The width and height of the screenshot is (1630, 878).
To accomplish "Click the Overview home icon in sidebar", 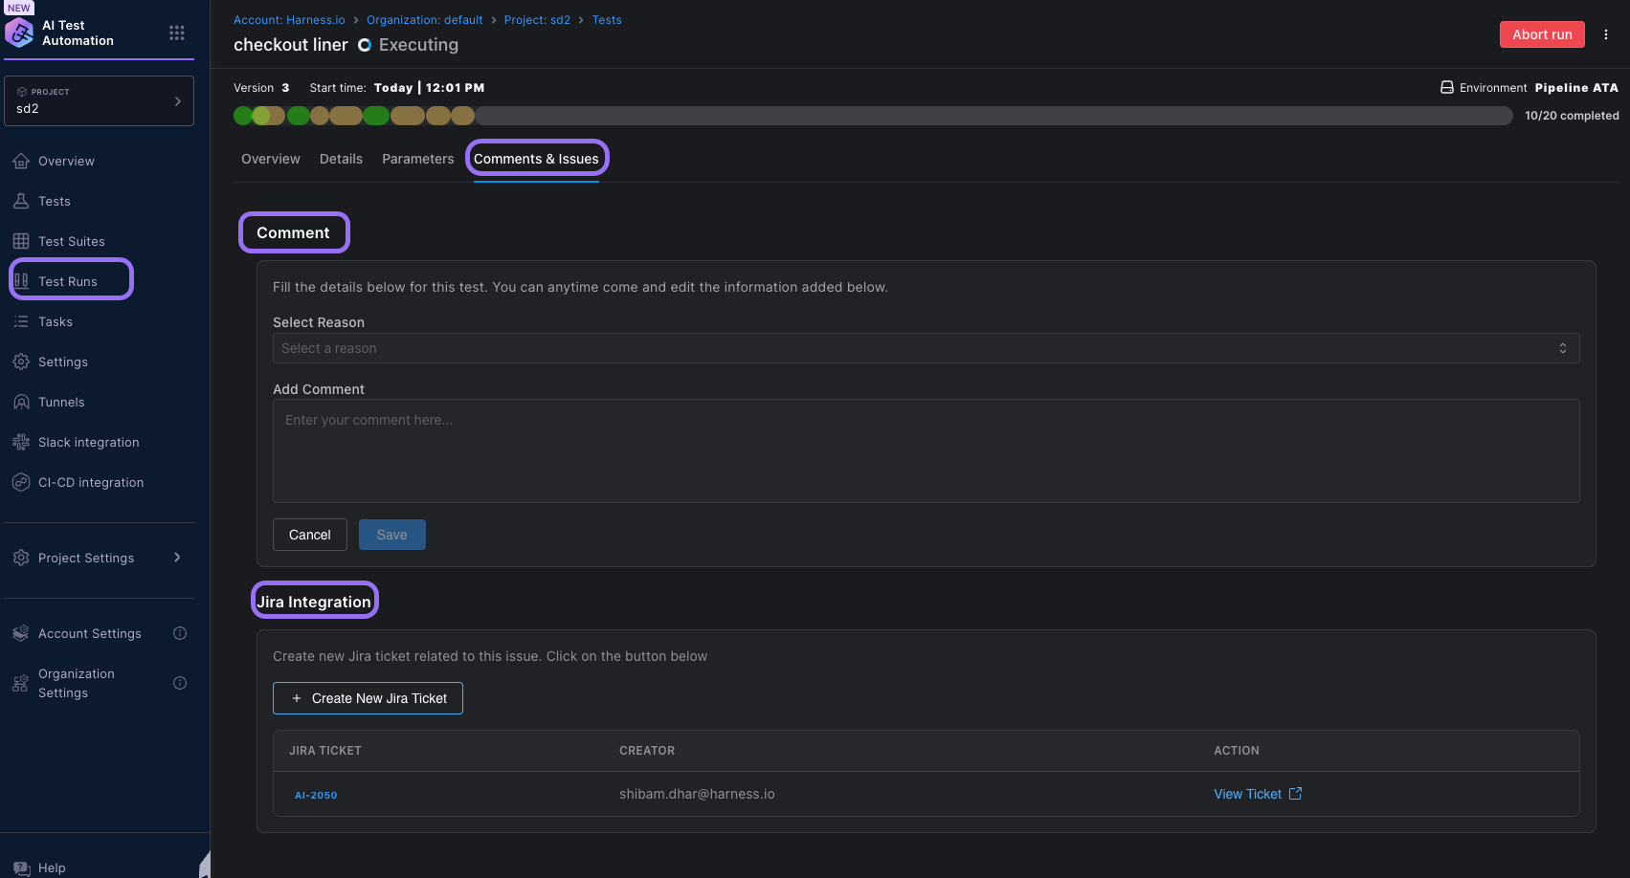I will click(x=21, y=161).
